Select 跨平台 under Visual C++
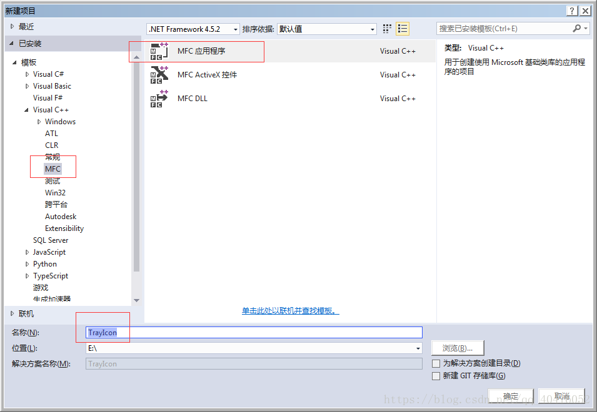 pos(56,205)
